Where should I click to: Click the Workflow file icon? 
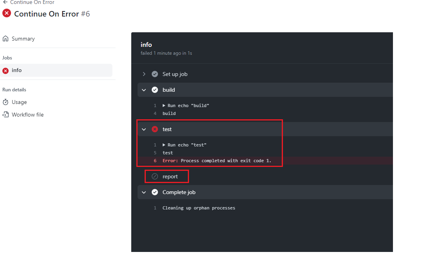(x=6, y=115)
